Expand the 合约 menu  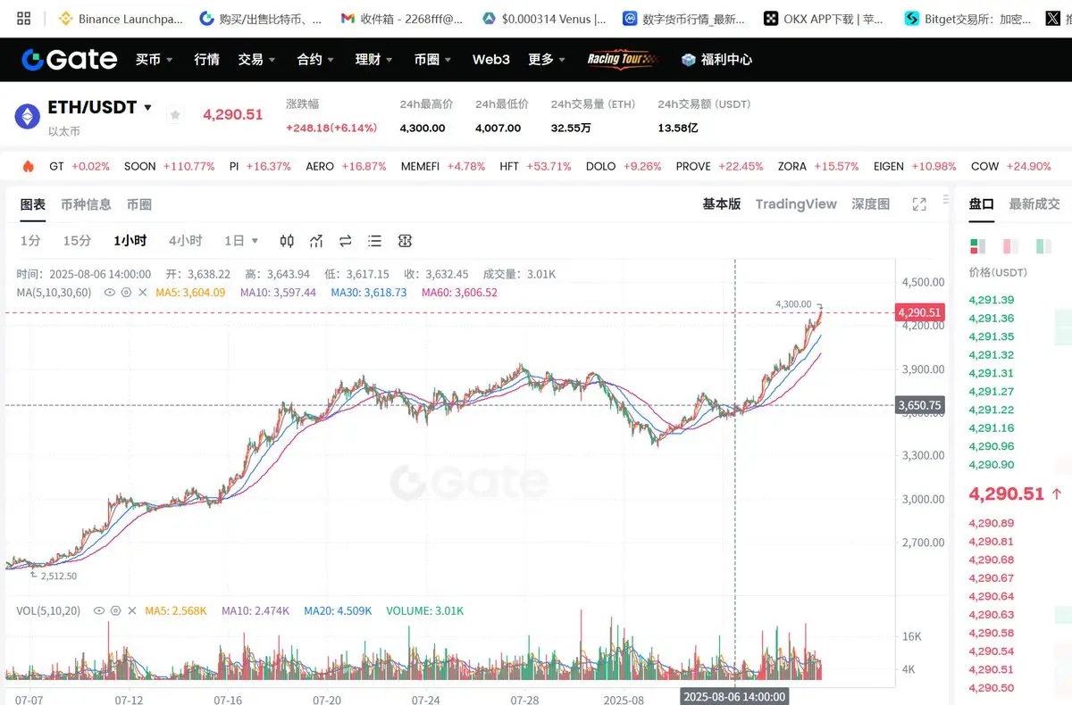click(315, 60)
